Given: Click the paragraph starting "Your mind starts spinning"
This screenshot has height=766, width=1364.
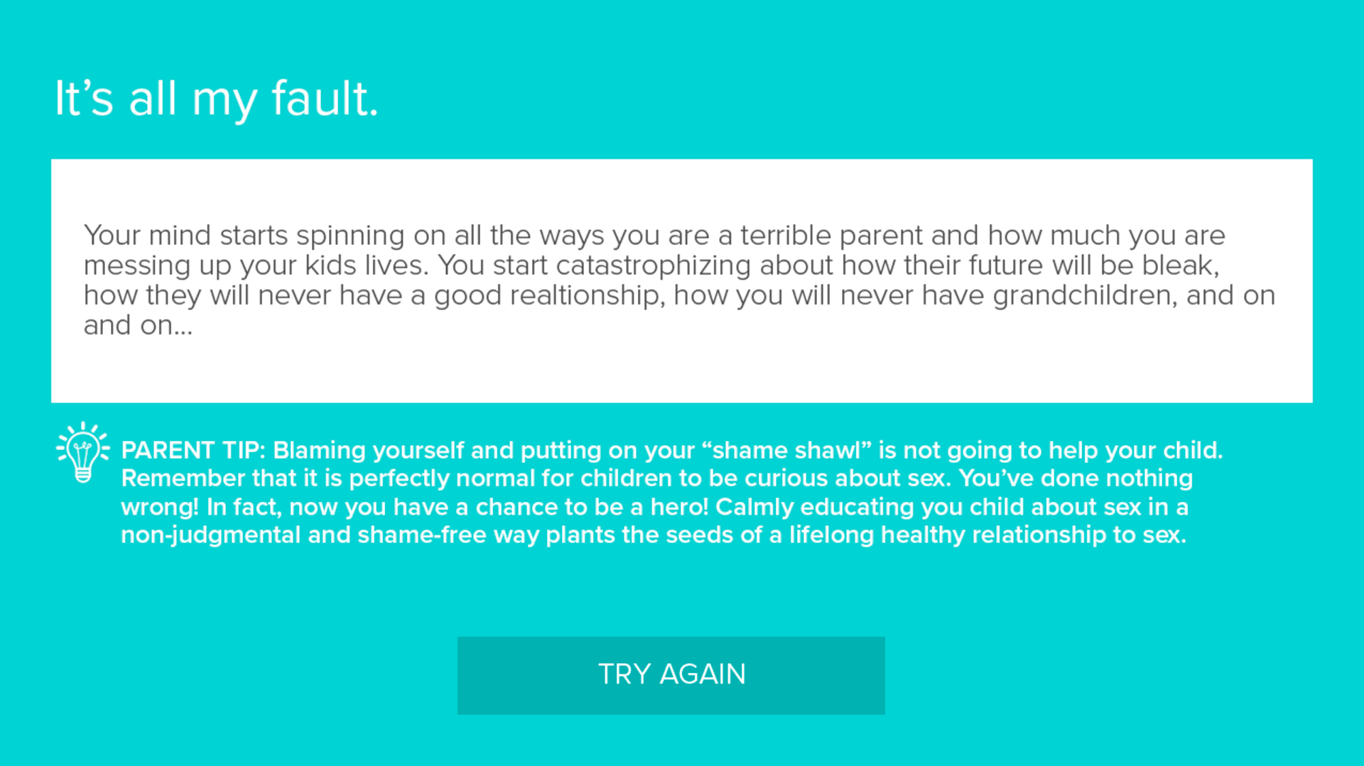Looking at the screenshot, I should click(x=679, y=280).
